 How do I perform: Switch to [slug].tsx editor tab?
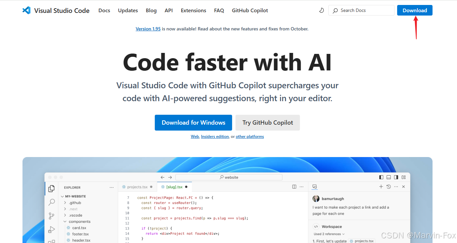(x=174, y=187)
